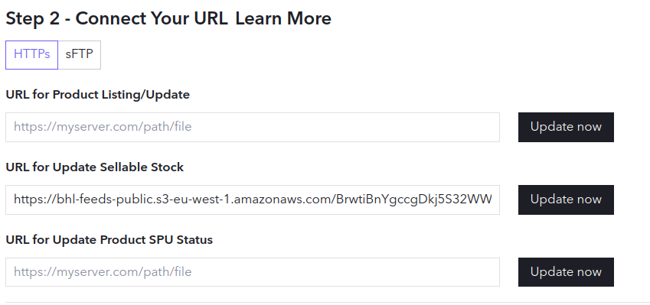Click the first myserver.com placeholder text
This screenshot has height=305, width=650.
pyautogui.click(x=103, y=127)
